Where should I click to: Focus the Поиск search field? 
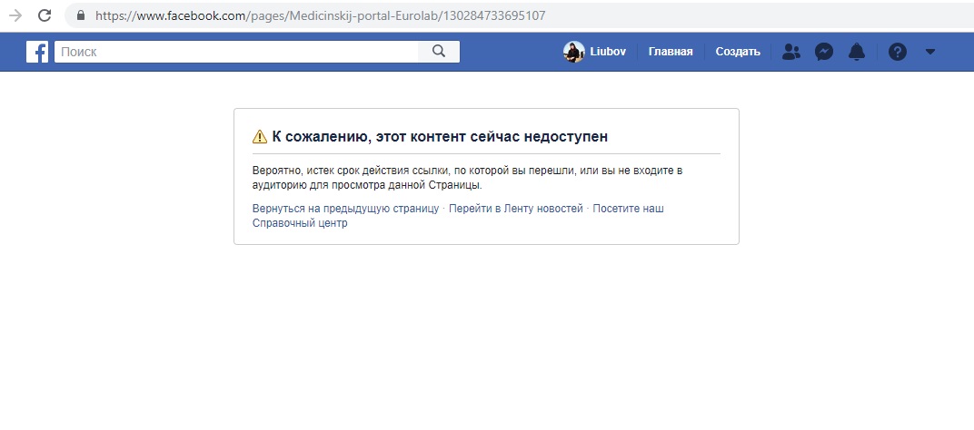coord(236,52)
